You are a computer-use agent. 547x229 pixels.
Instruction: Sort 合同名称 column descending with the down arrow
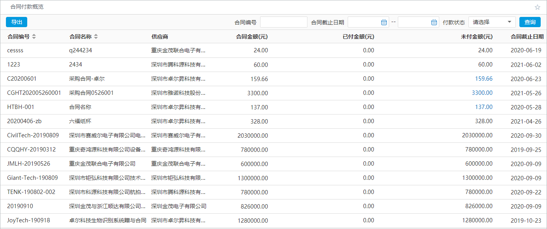point(97,38)
